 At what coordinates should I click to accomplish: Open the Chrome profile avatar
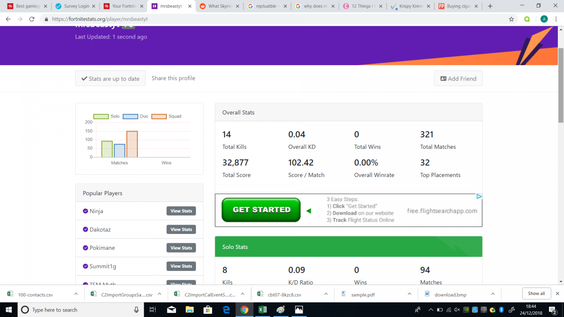[x=544, y=19]
